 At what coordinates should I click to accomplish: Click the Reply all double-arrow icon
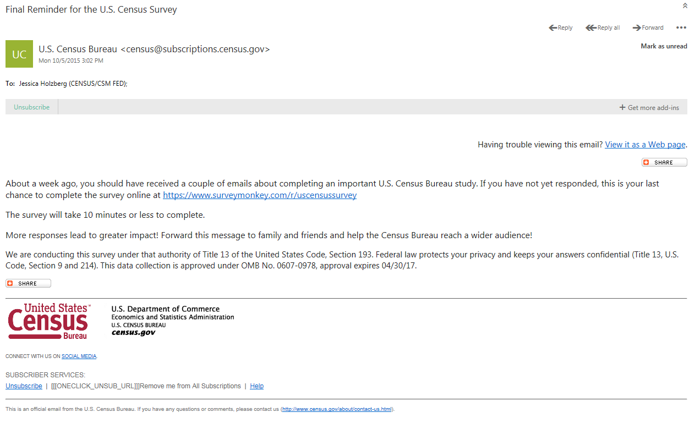click(591, 28)
